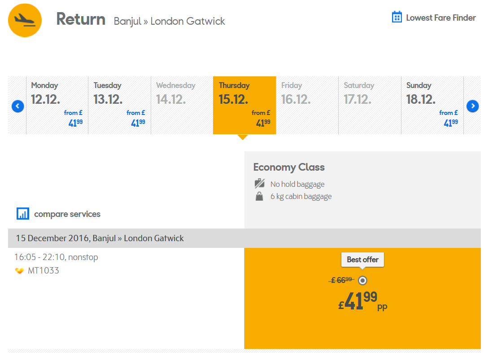Click the Lowest Fare Finder calendar icon
Screen dimensions: 484x353
point(397,17)
